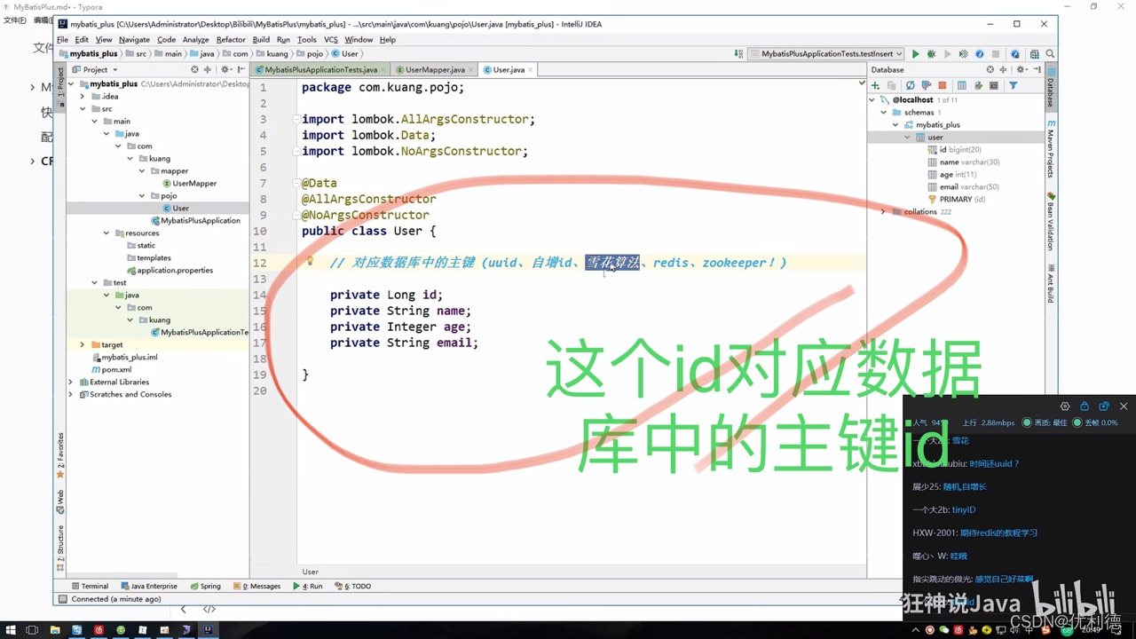
Task: Open the Build menu
Action: (x=261, y=39)
